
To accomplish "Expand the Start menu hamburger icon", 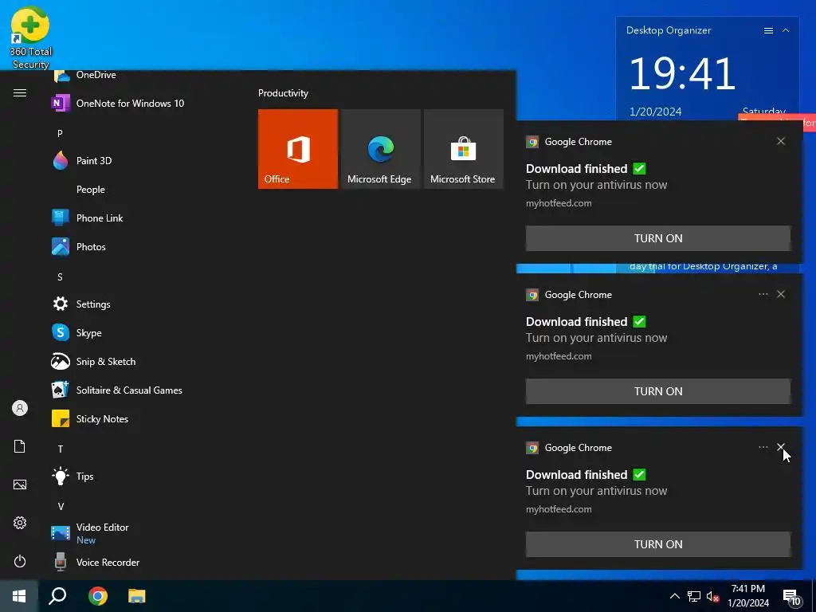I will pyautogui.click(x=20, y=92).
